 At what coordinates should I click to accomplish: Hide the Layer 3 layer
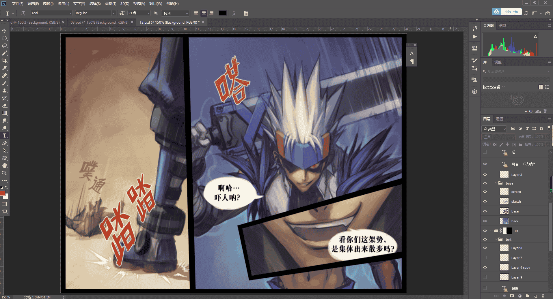(485, 175)
